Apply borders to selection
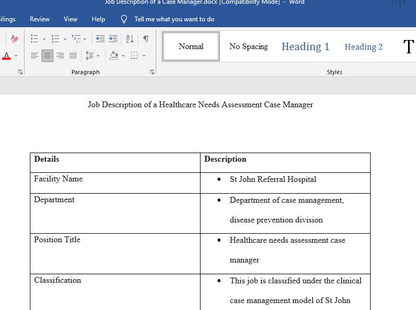Viewport: 416px width, 310px height. click(x=134, y=55)
